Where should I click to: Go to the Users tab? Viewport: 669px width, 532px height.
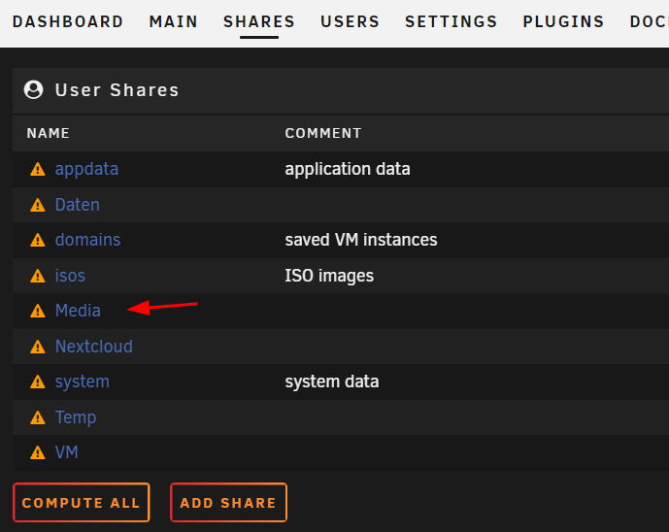coord(350,21)
